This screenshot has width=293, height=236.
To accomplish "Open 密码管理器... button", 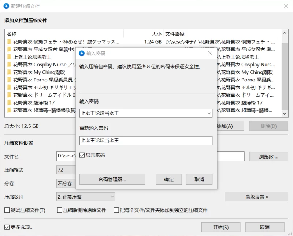I will pyautogui.click(x=112, y=179).
